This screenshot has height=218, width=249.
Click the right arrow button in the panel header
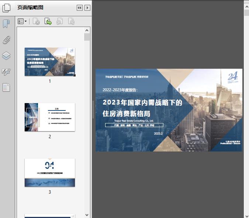(87, 8)
